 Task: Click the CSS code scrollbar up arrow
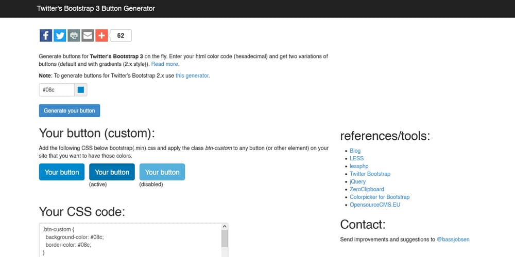tap(225, 226)
